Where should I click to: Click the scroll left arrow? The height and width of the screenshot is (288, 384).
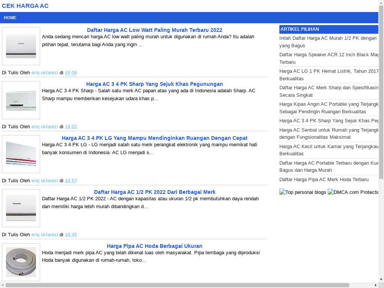pos(3,285)
